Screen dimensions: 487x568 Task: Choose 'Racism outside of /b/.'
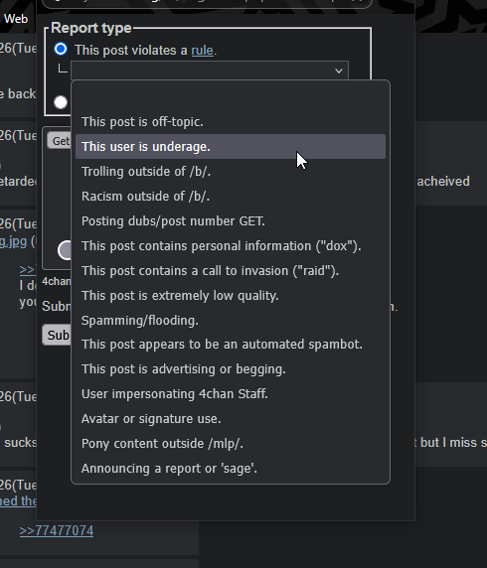pos(231,196)
